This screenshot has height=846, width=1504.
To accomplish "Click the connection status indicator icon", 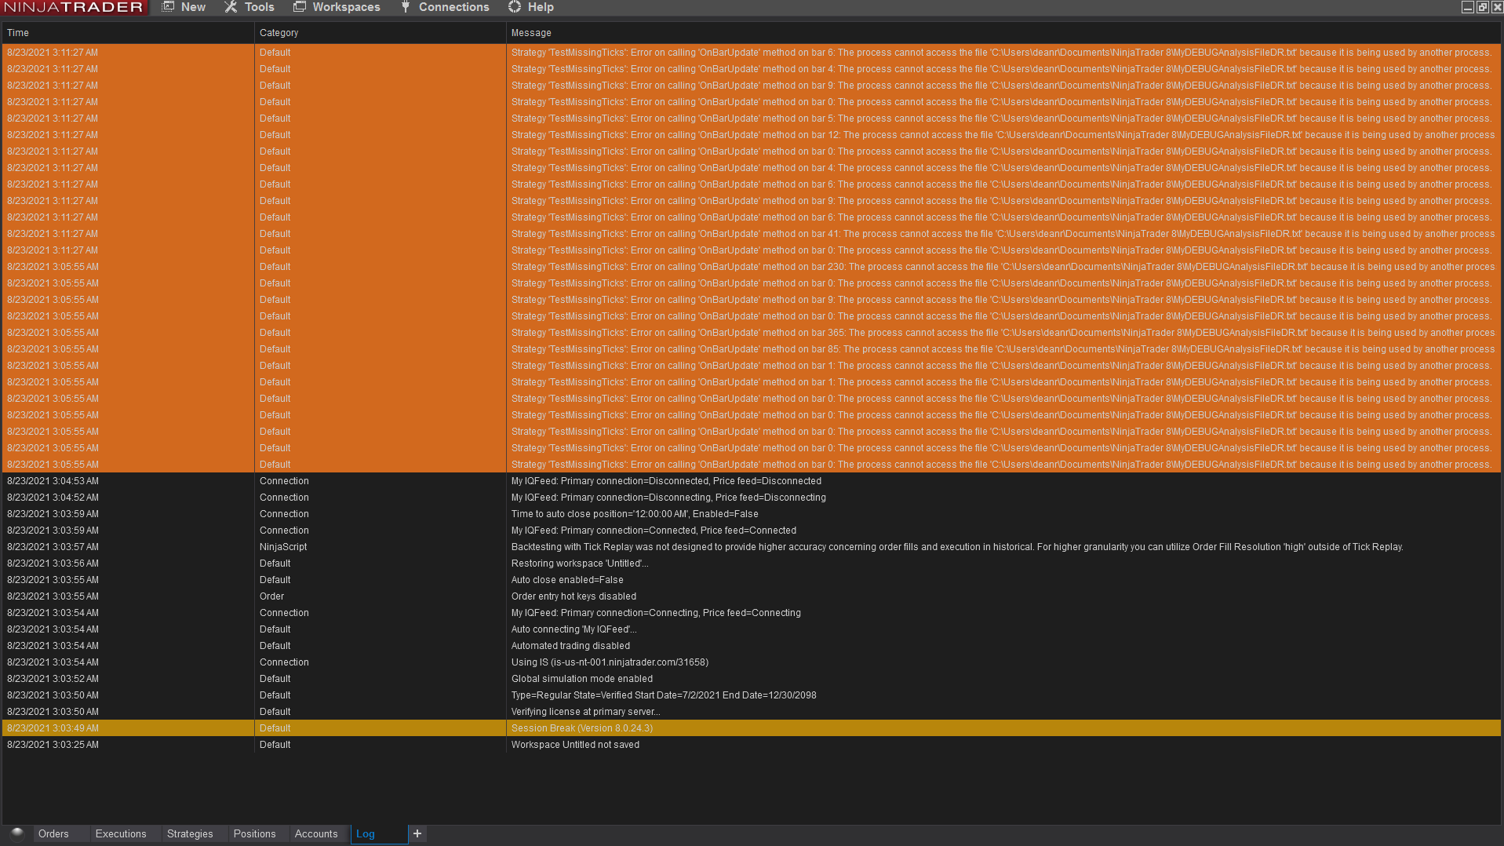I will click(x=17, y=833).
